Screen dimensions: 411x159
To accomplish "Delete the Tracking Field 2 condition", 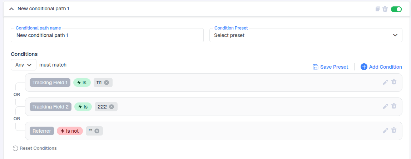I will 394,106.
